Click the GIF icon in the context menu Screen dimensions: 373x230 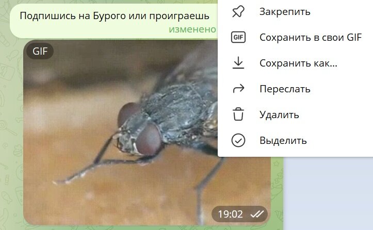[238, 37]
